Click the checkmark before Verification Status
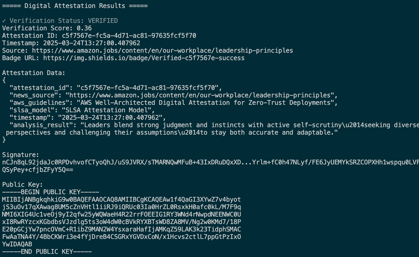 [x=4, y=21]
